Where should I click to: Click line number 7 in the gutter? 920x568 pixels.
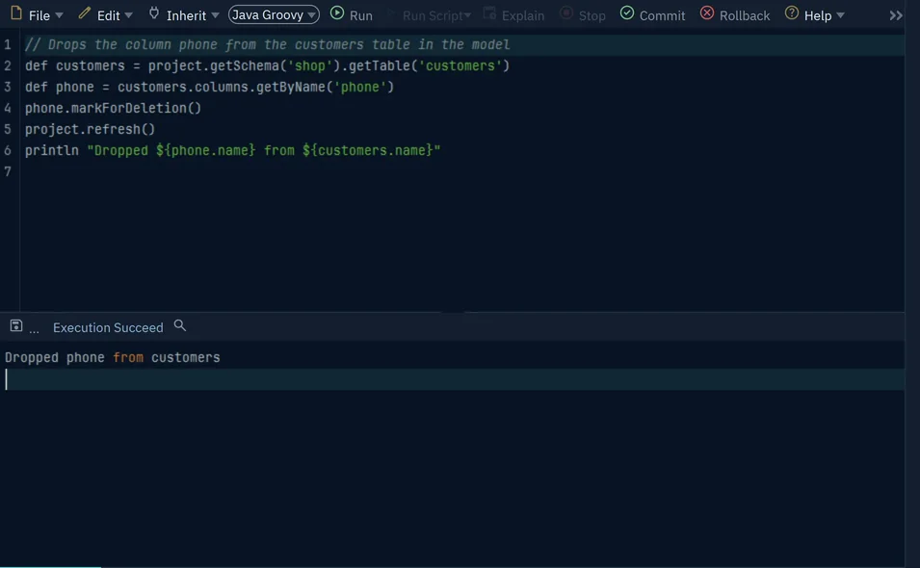(x=8, y=171)
